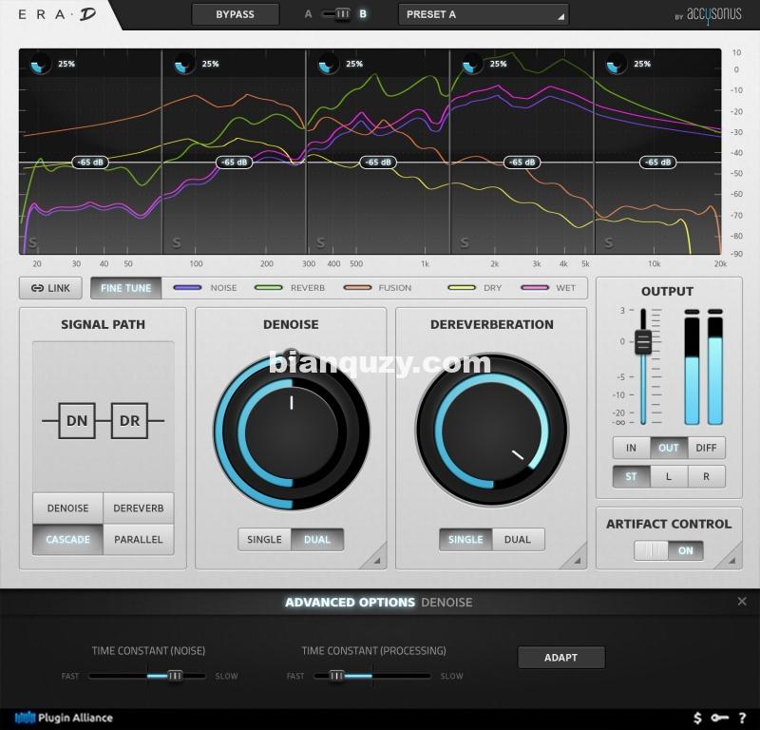Set Dereverberation to Single mode
760x730 pixels.
tap(465, 539)
